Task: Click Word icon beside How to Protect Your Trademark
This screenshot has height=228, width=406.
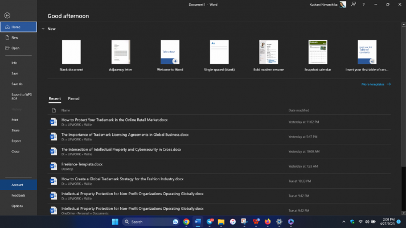Action: [54, 122]
